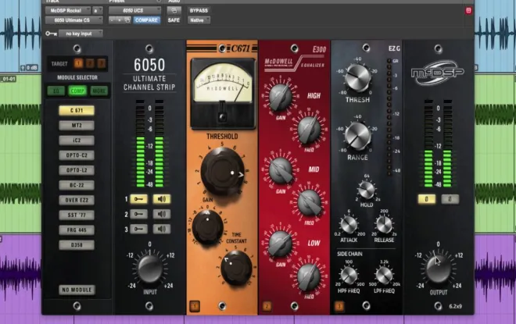Click the red target icon at top right
Image resolution: width=516 pixels, height=324 pixels.
pyautogui.click(x=468, y=10)
